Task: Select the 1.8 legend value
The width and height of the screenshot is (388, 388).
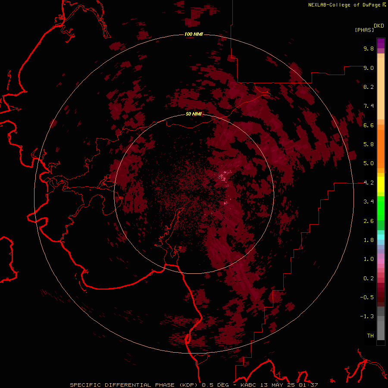Action: pyautogui.click(x=369, y=240)
